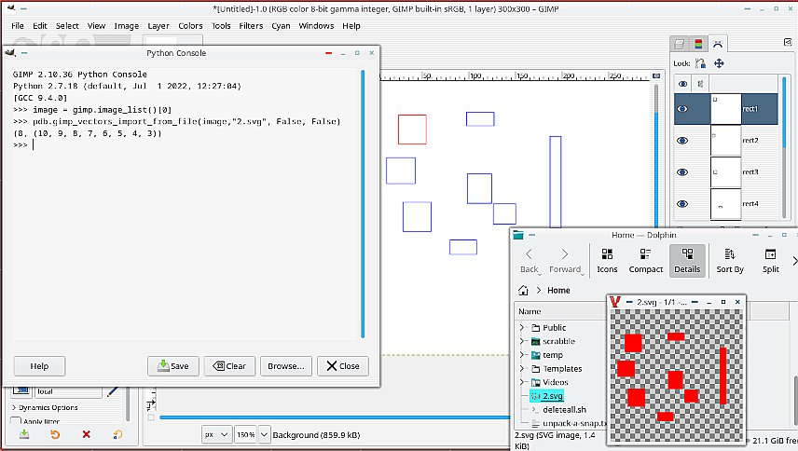Select the rect1 path thumbnail
This screenshot has height=451, width=798.
pos(725,109)
